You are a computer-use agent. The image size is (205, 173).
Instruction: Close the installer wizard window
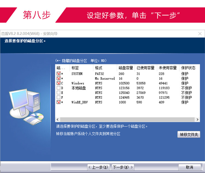point(200,34)
